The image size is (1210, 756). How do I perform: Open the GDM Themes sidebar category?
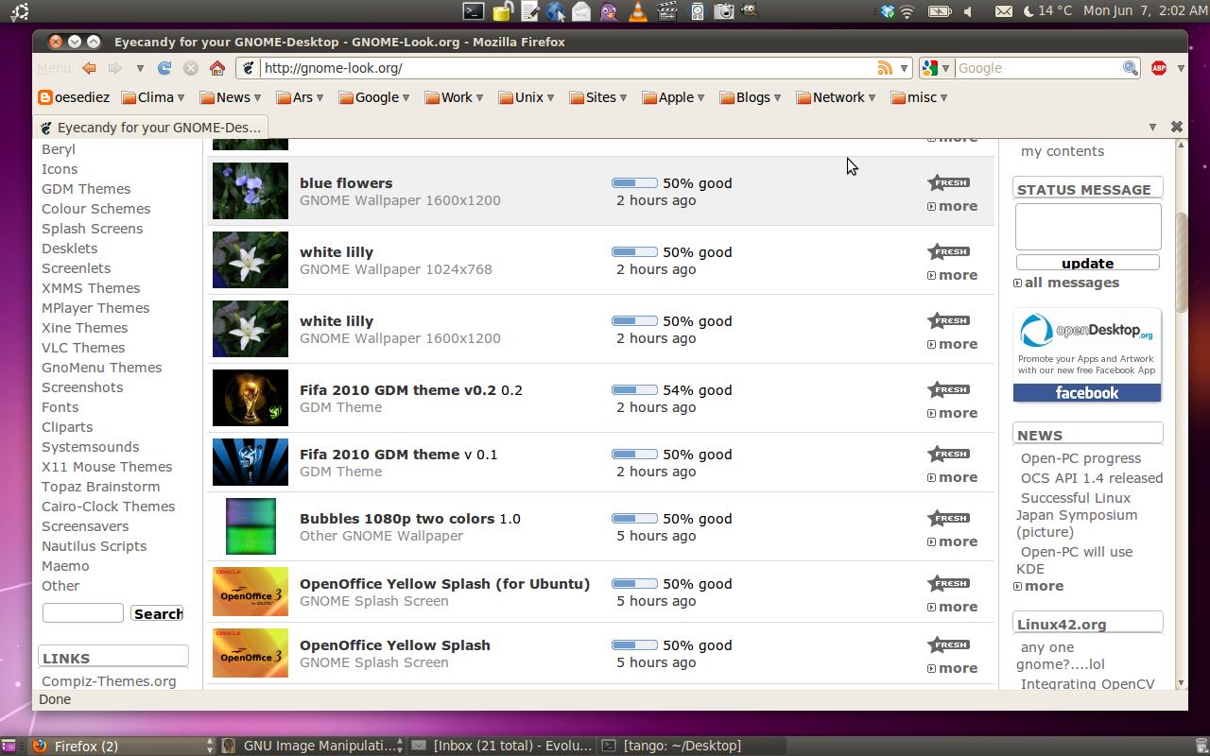[86, 189]
